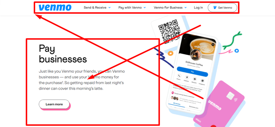Select the All stories tab on the phone
This screenshot has height=127, width=275.
tap(176, 104)
